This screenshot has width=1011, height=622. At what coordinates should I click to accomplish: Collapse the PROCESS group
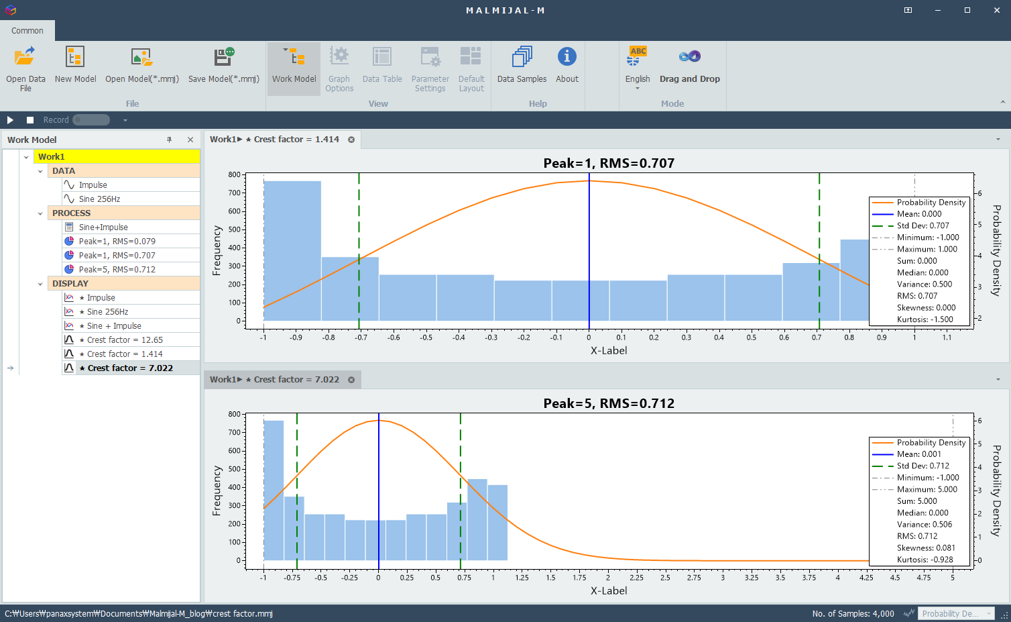(x=40, y=213)
